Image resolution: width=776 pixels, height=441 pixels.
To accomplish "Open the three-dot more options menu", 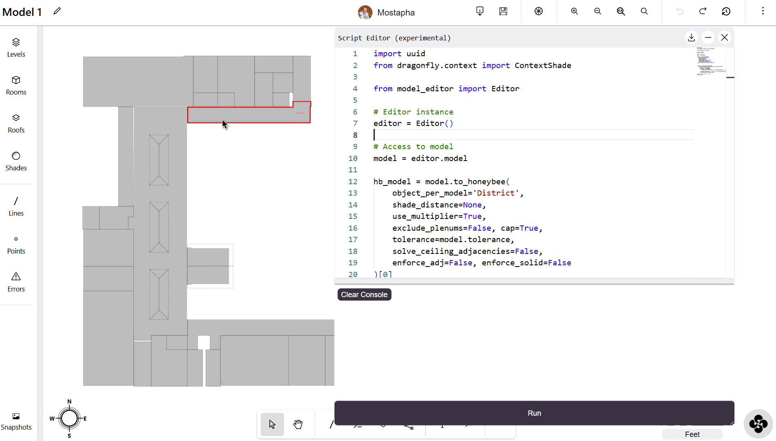I will 763,11.
